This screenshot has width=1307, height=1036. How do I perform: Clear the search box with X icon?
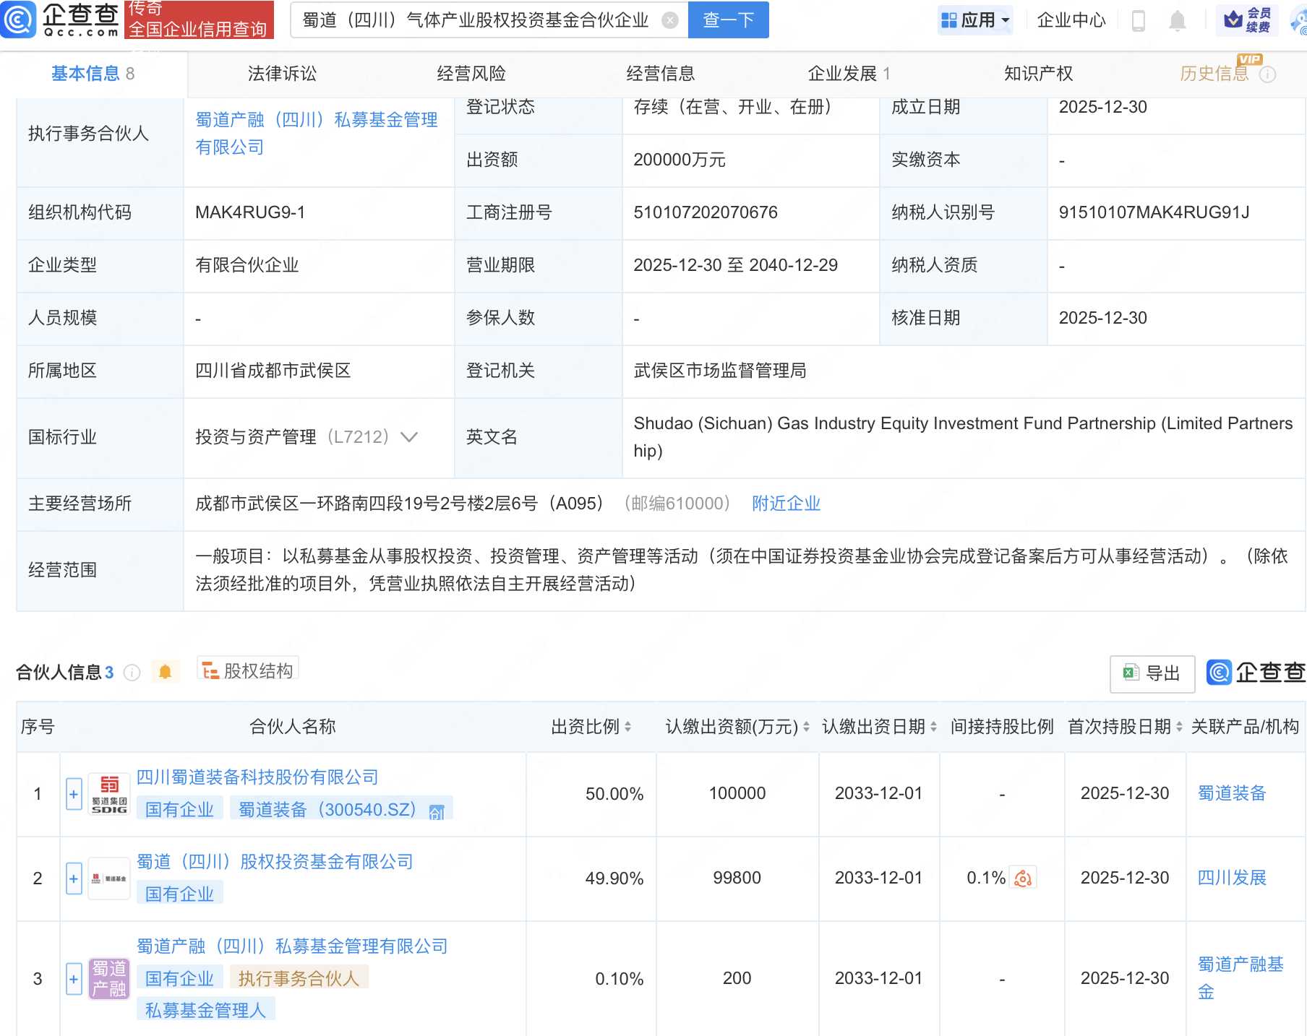tap(670, 20)
